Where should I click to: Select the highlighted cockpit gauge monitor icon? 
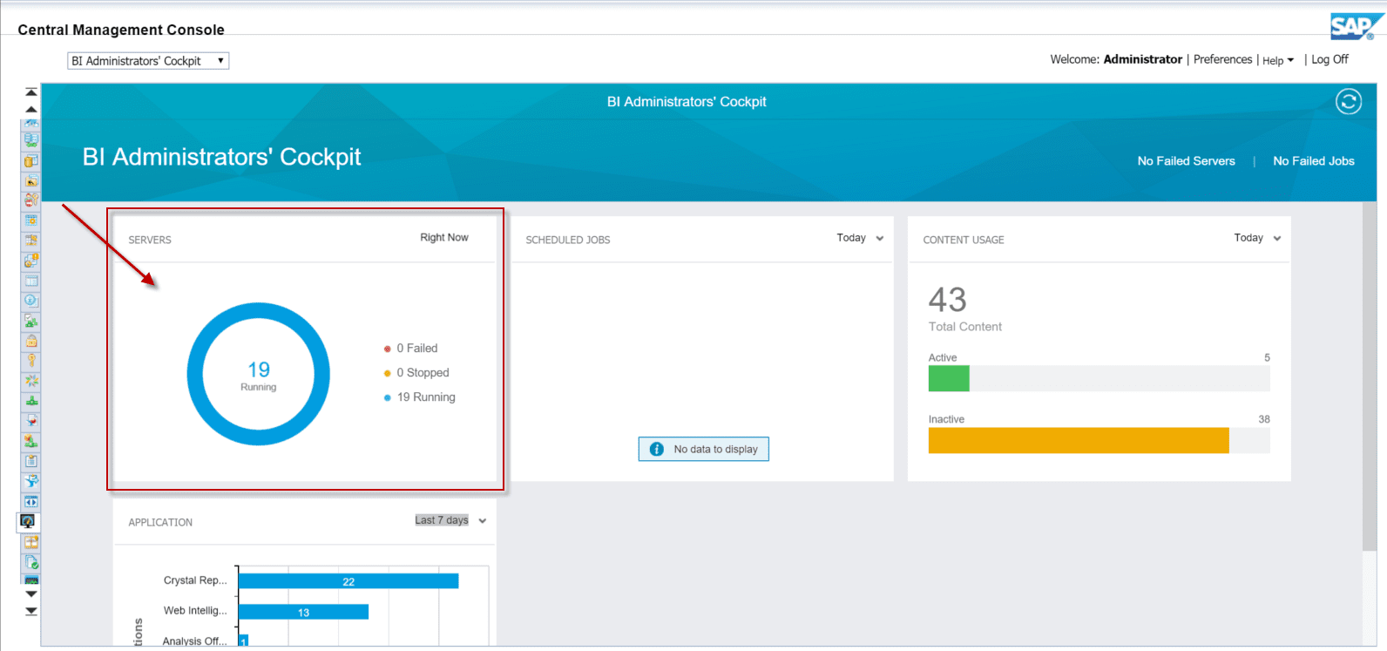click(28, 521)
